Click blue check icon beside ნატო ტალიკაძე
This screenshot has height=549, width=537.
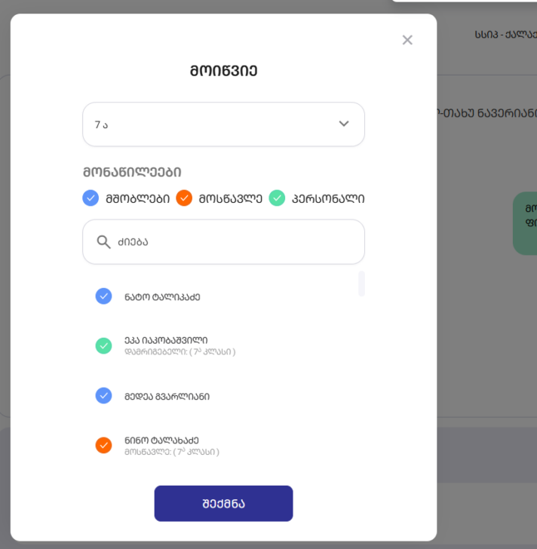point(104,296)
